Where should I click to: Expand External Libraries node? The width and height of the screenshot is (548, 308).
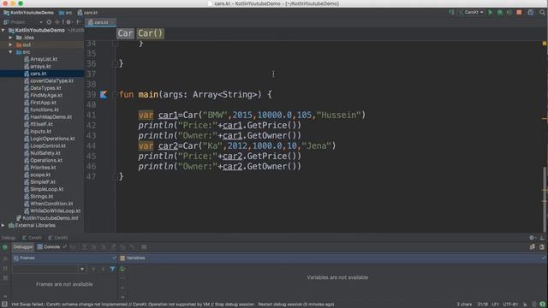pos(3,225)
